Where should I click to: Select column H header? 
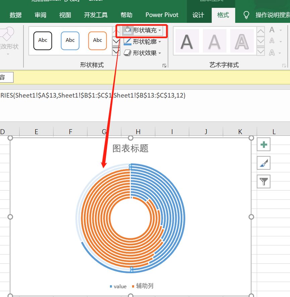tap(138, 131)
